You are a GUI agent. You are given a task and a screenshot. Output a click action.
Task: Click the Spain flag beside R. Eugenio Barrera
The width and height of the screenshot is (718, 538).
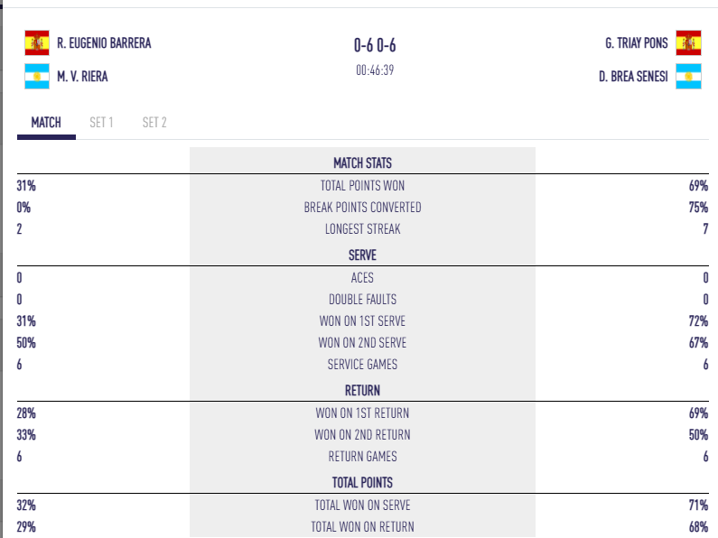[x=37, y=43]
